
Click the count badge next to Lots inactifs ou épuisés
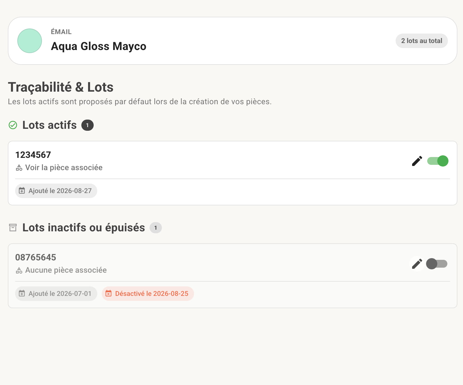156,228
